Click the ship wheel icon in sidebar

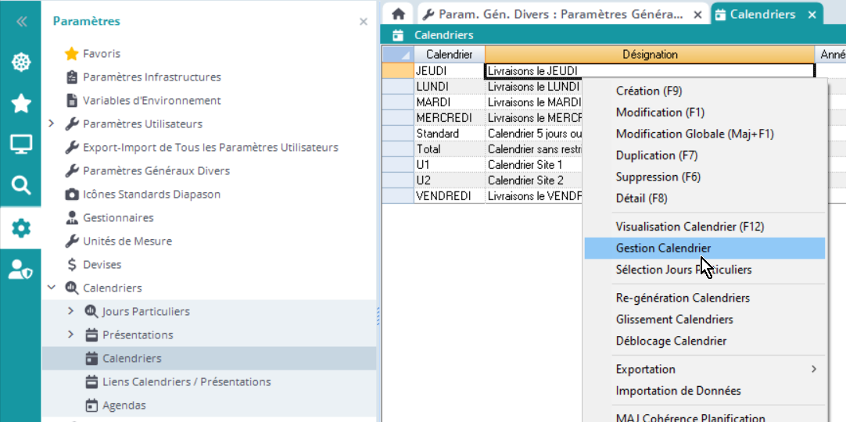point(20,62)
